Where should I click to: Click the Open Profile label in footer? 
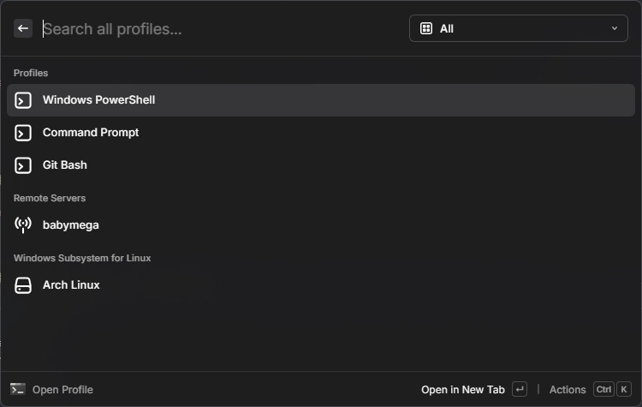pyautogui.click(x=62, y=390)
